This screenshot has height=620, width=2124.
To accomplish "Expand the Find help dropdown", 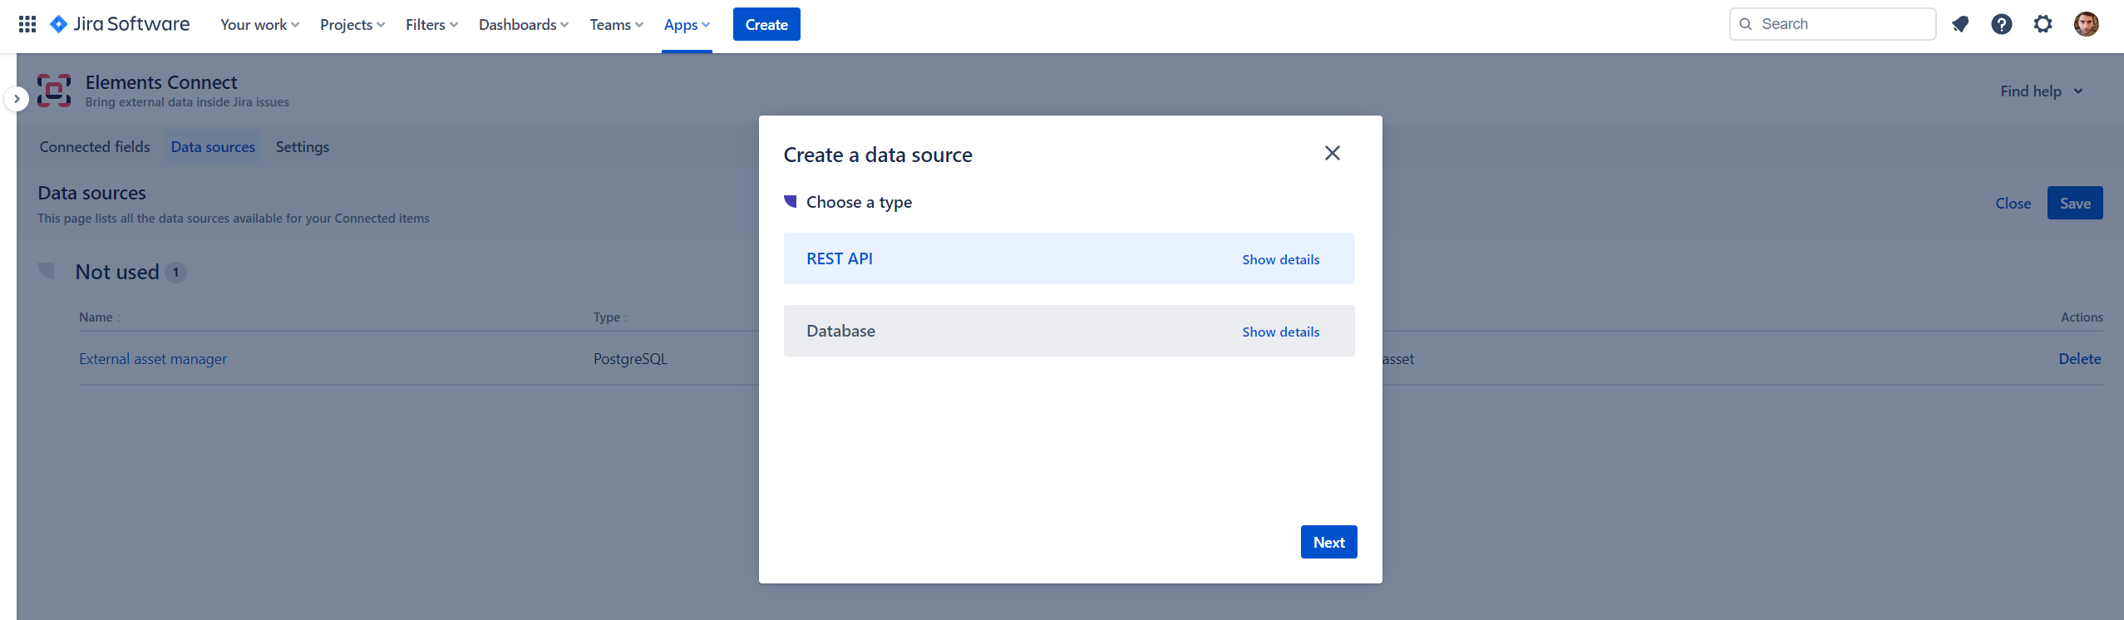I will pyautogui.click(x=2041, y=91).
